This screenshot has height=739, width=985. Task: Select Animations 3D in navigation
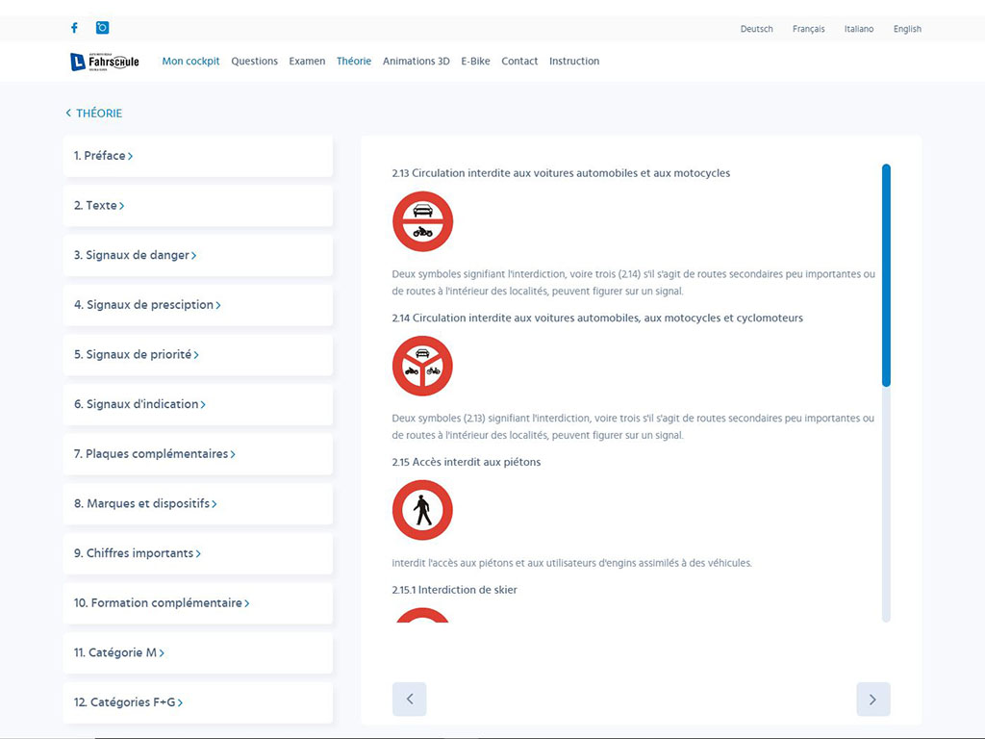pyautogui.click(x=416, y=62)
